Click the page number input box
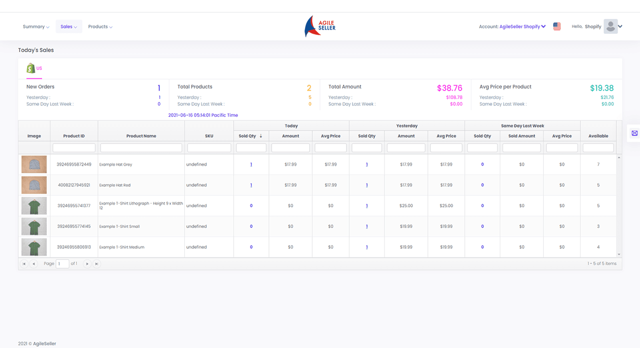This screenshot has height=360, width=640. click(x=62, y=264)
